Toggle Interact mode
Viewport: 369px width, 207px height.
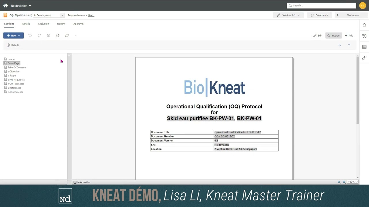point(334,35)
